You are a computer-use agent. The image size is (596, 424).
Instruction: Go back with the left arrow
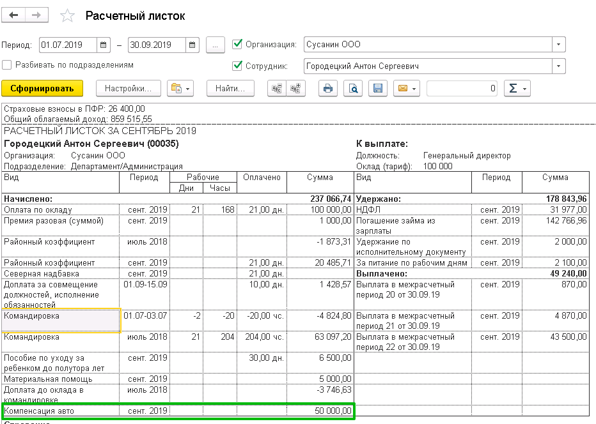[13, 15]
